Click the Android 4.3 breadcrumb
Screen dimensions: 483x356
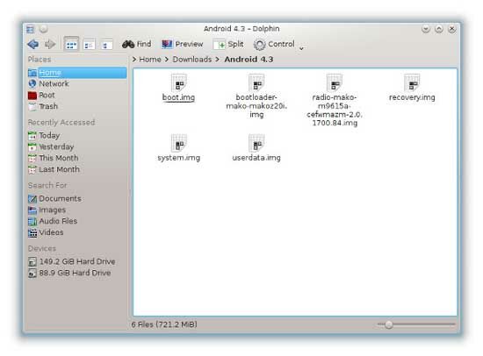[x=249, y=60]
